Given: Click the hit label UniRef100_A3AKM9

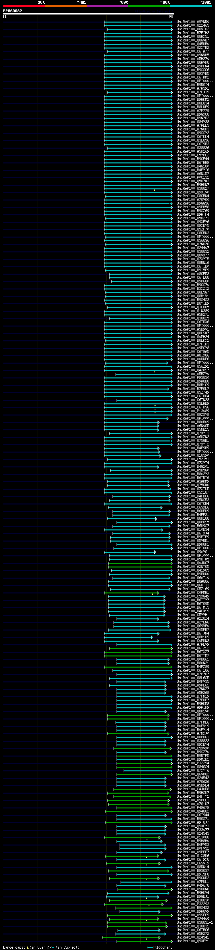Looking at the screenshot, I should [192, 481].
